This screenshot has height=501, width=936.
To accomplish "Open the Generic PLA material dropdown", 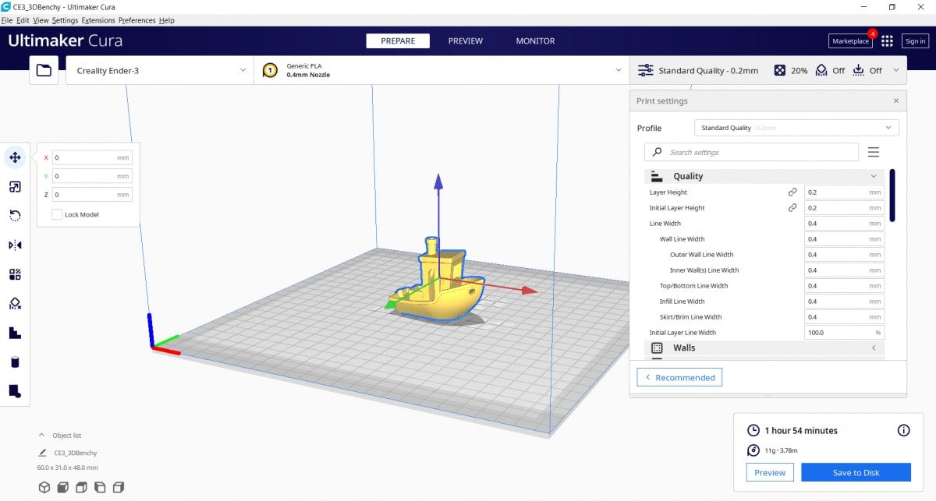I will pyautogui.click(x=441, y=70).
